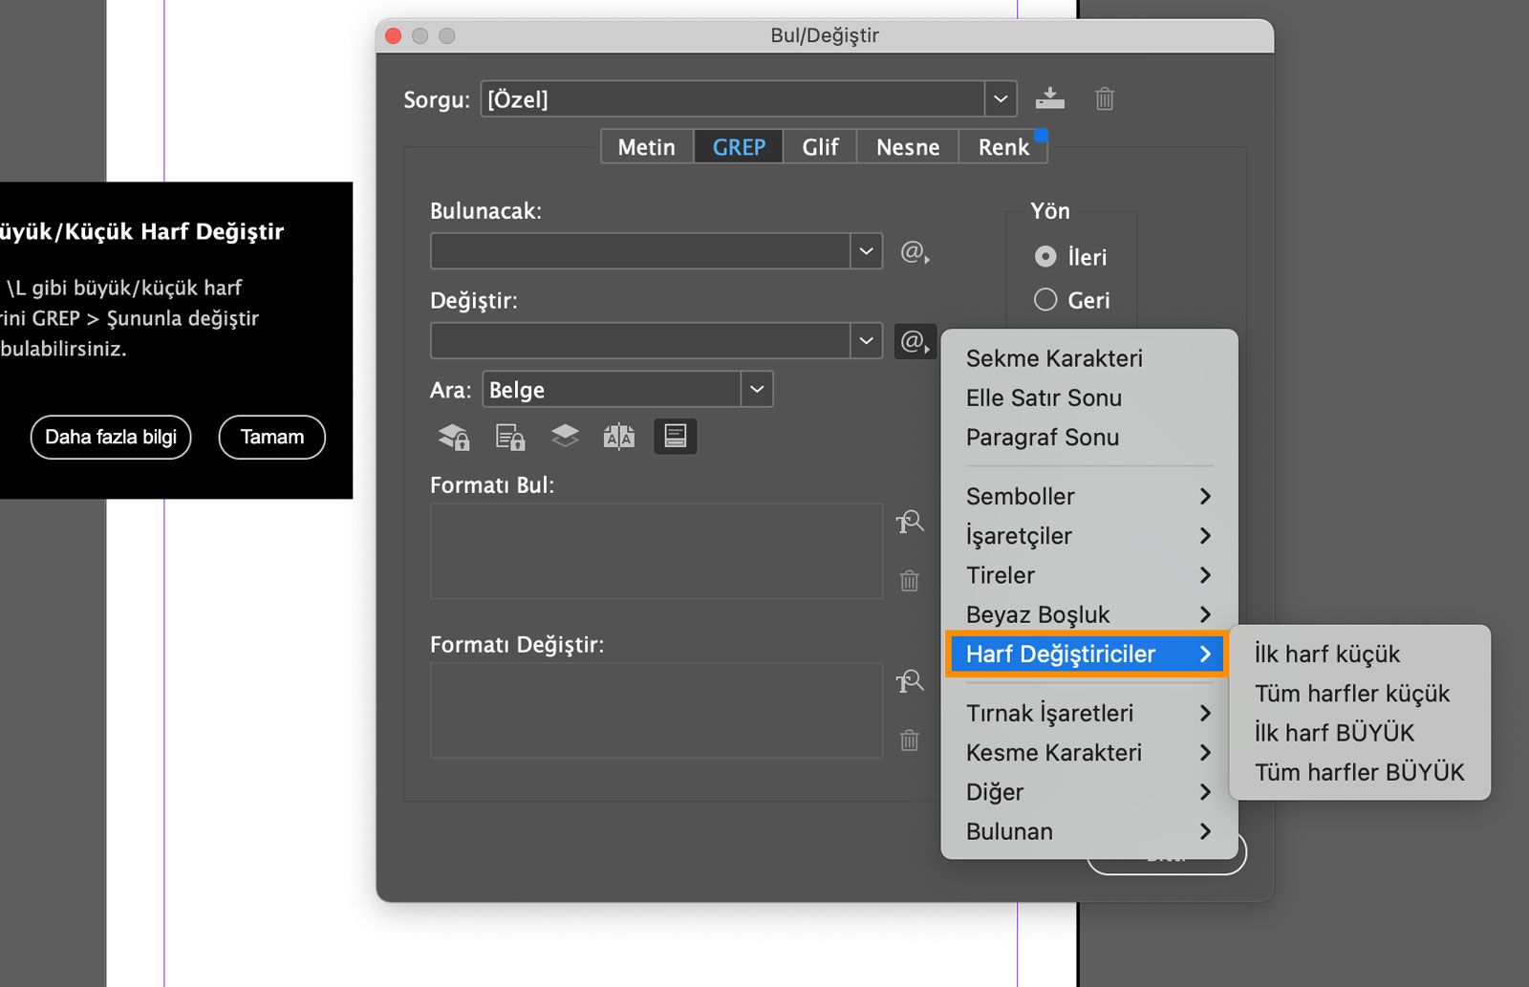The height and width of the screenshot is (987, 1529).
Task: Switch to the GREP tab
Action: (x=739, y=147)
